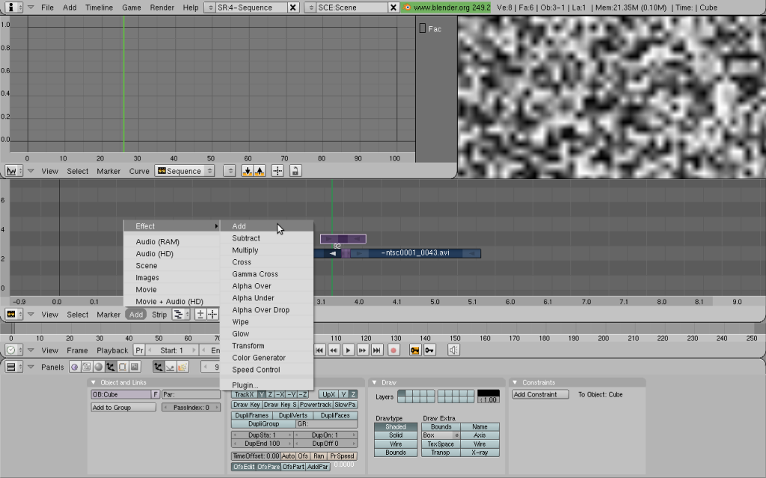This screenshot has height=478, width=766.
Task: Enable Wire drawtype for the Cube
Action: click(x=396, y=443)
